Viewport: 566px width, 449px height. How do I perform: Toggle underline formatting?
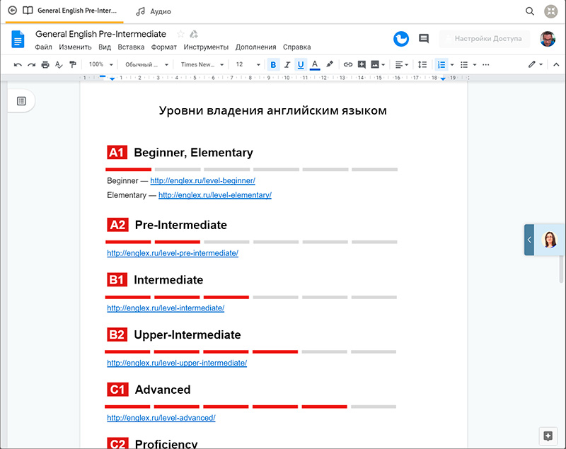click(301, 64)
